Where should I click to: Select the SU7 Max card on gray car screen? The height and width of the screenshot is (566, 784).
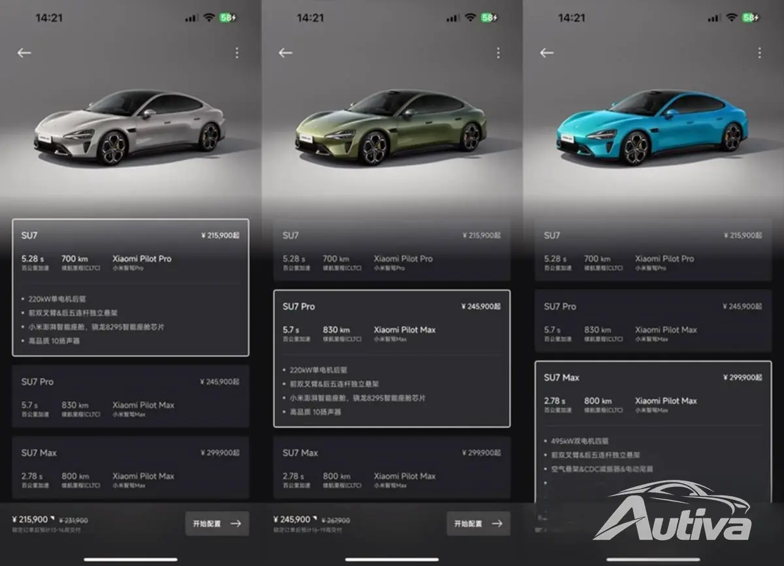click(x=131, y=467)
